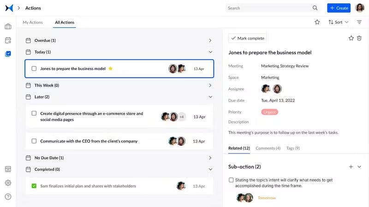Click the blue Create button
The height and width of the screenshot is (207, 369).
[339, 8]
